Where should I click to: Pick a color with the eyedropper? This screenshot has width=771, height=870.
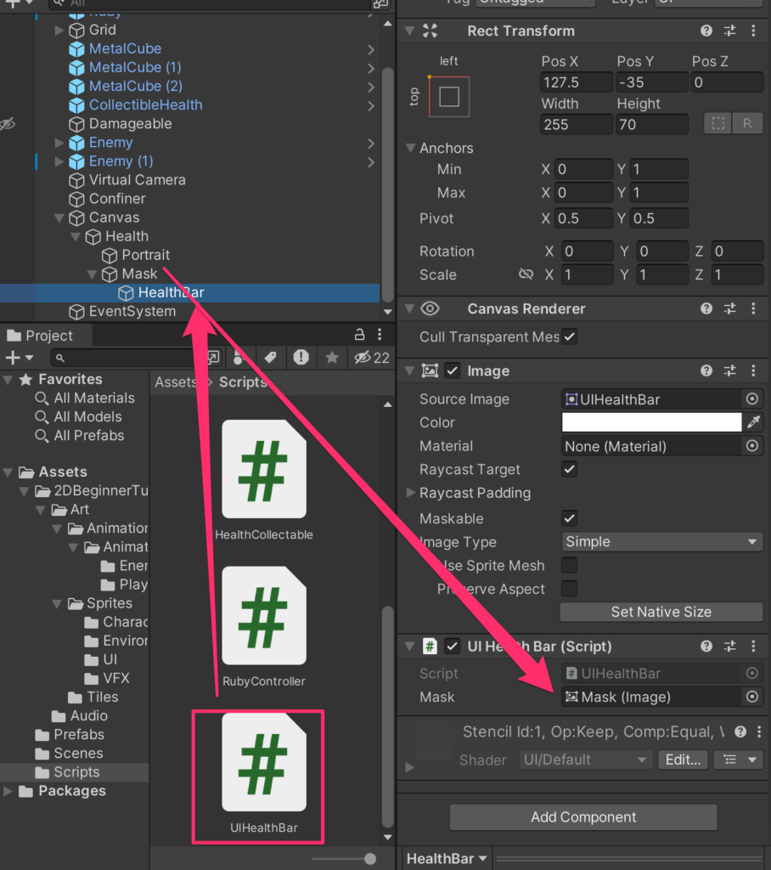coord(753,422)
